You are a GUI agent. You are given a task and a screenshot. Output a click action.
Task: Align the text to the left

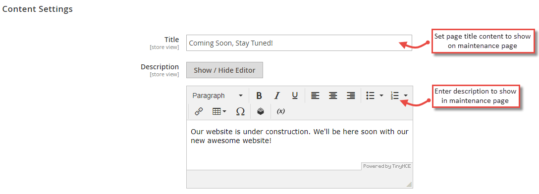click(315, 96)
